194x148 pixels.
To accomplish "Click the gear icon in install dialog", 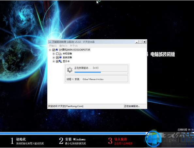I will coord(70,70).
